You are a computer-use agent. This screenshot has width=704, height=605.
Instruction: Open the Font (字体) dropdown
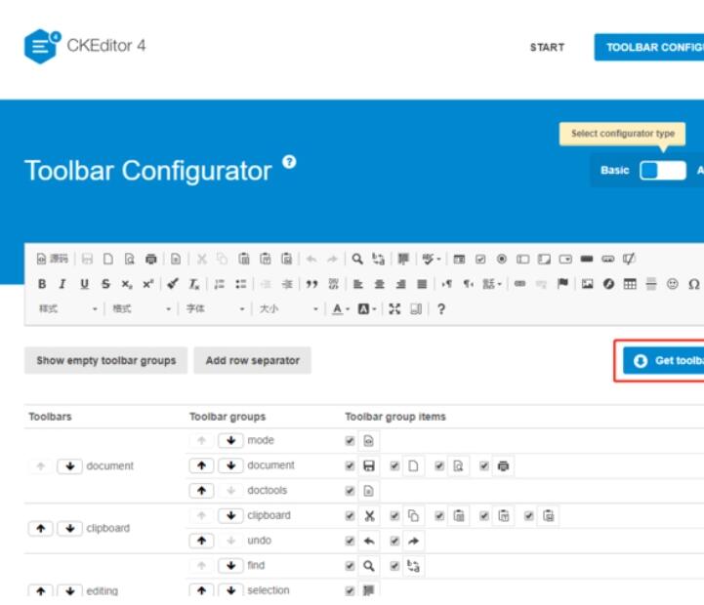[x=215, y=308]
